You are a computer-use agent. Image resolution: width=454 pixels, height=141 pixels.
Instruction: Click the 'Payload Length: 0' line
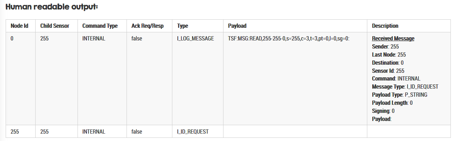392,103
